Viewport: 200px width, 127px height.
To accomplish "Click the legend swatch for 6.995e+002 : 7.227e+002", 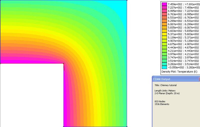I will click(164, 11).
